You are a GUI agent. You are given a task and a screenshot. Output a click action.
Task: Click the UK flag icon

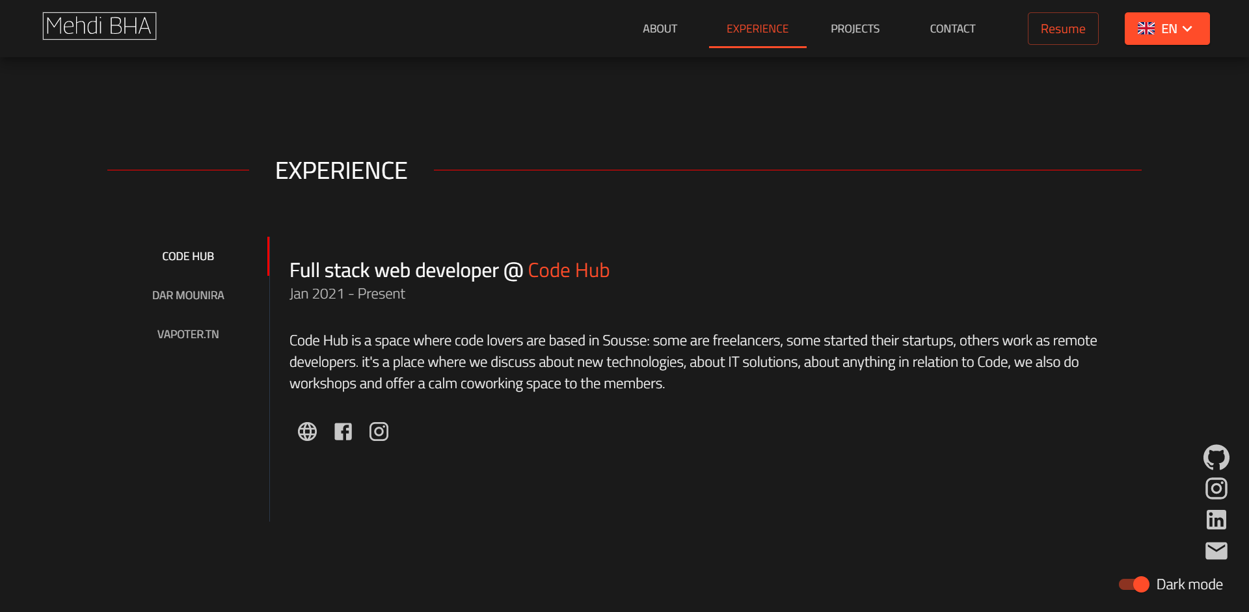tap(1146, 29)
